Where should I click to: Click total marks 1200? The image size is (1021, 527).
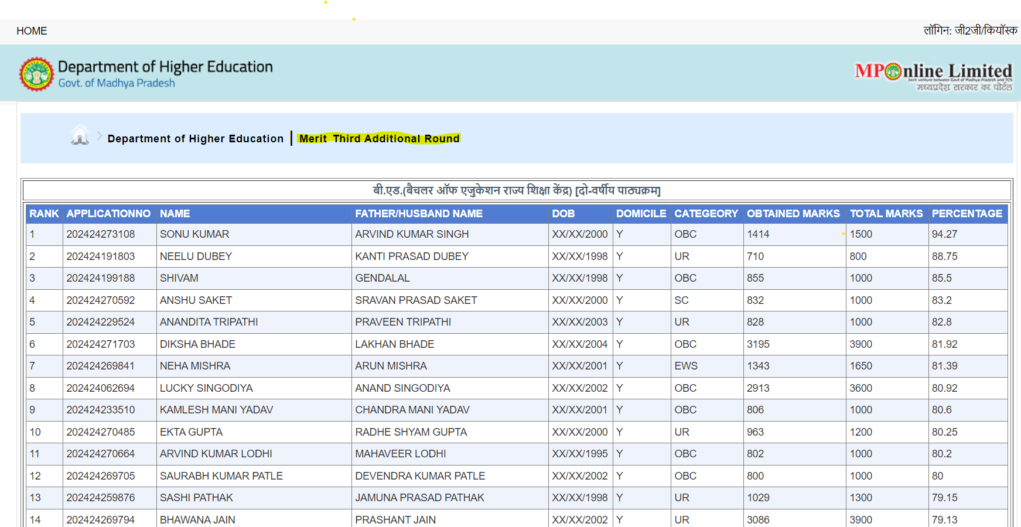coord(861,432)
